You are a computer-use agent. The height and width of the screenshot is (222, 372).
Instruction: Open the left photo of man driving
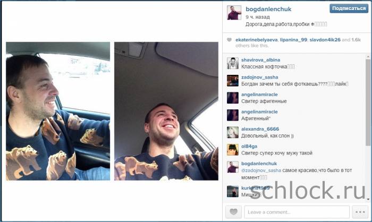[58, 111]
